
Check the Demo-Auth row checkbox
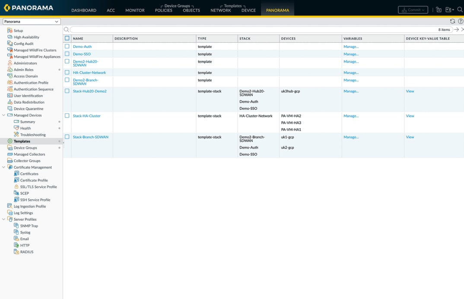pos(67,46)
